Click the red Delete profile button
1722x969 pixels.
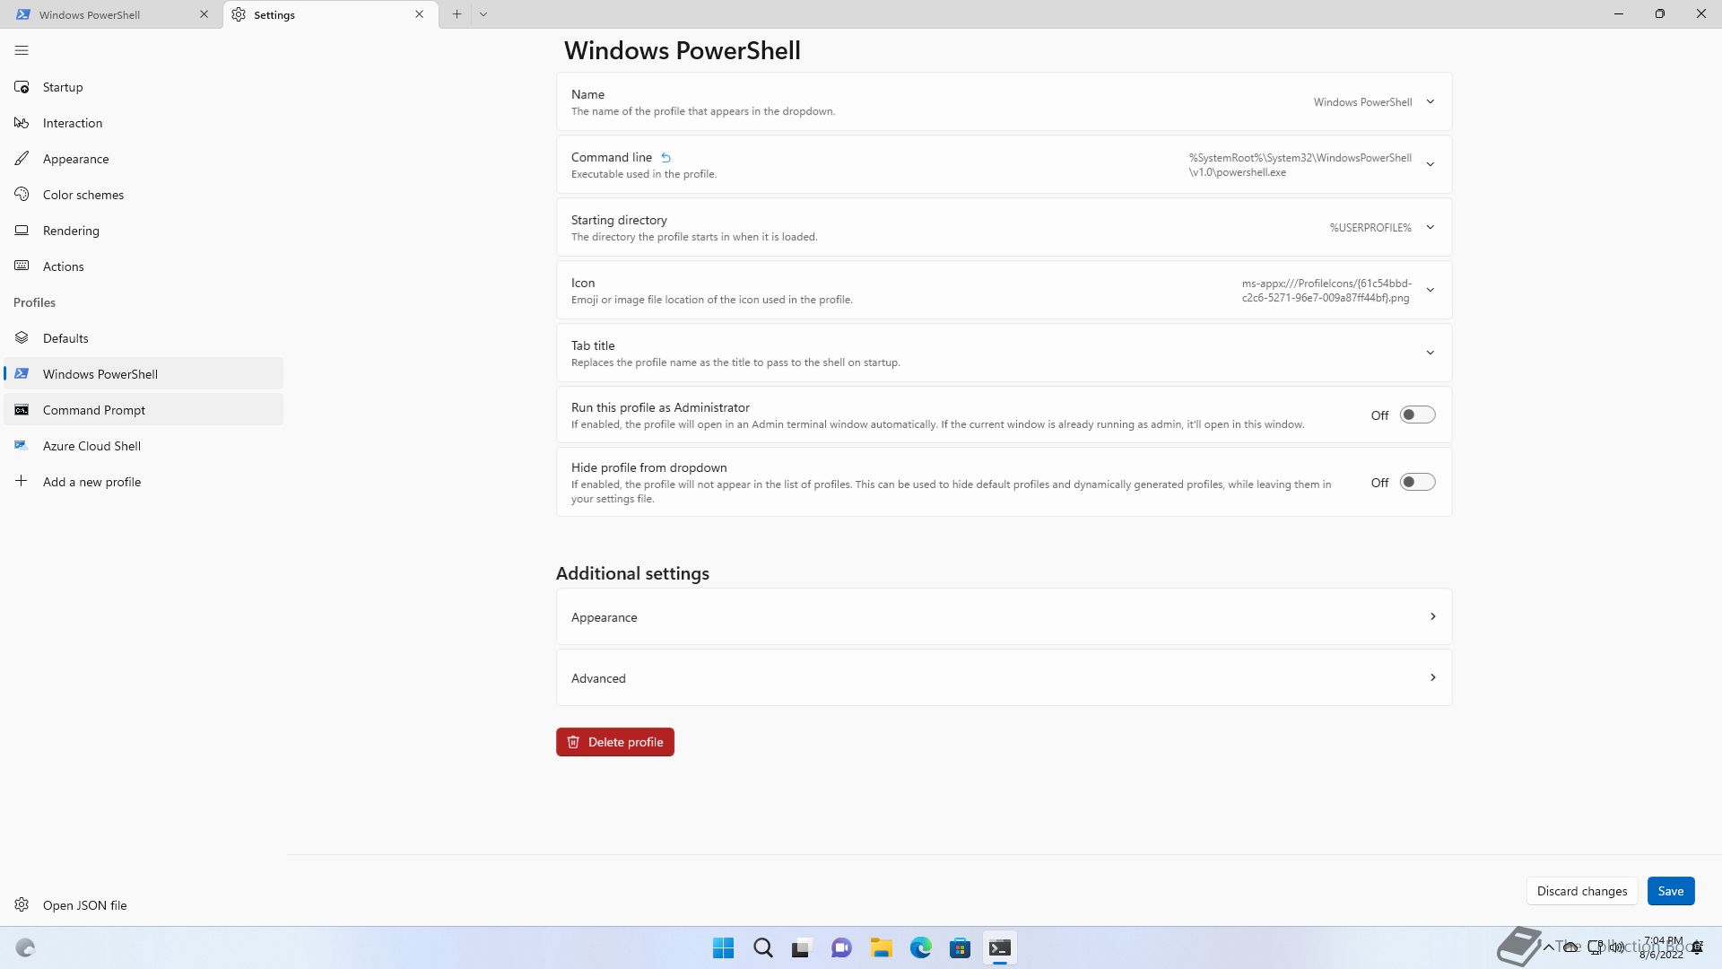click(x=615, y=742)
